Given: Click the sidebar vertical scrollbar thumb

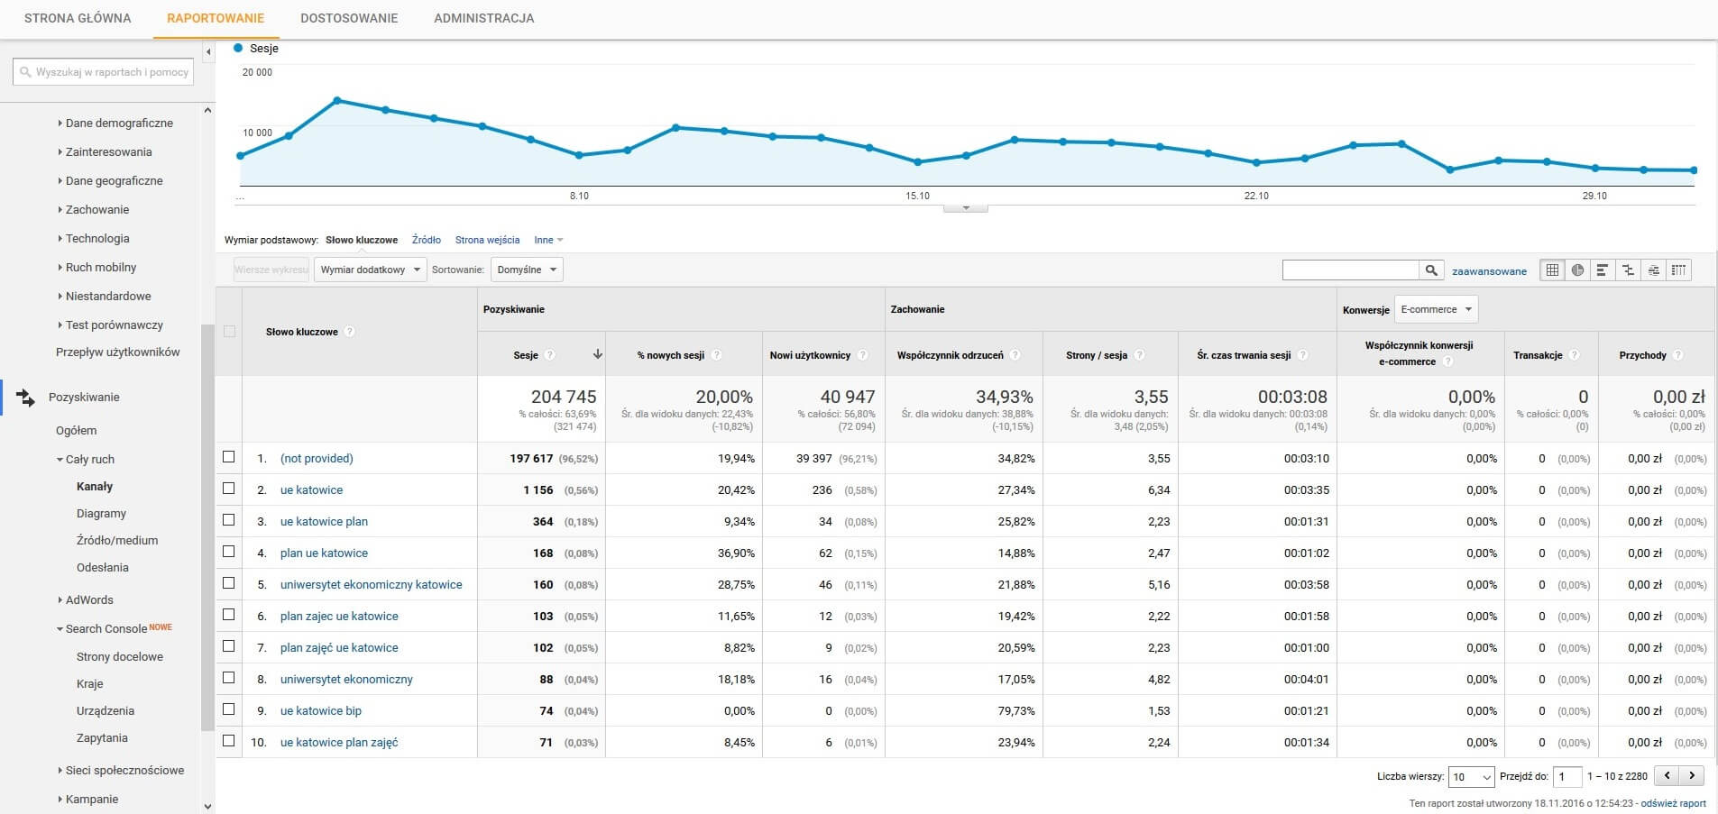Looking at the screenshot, I should [207, 527].
